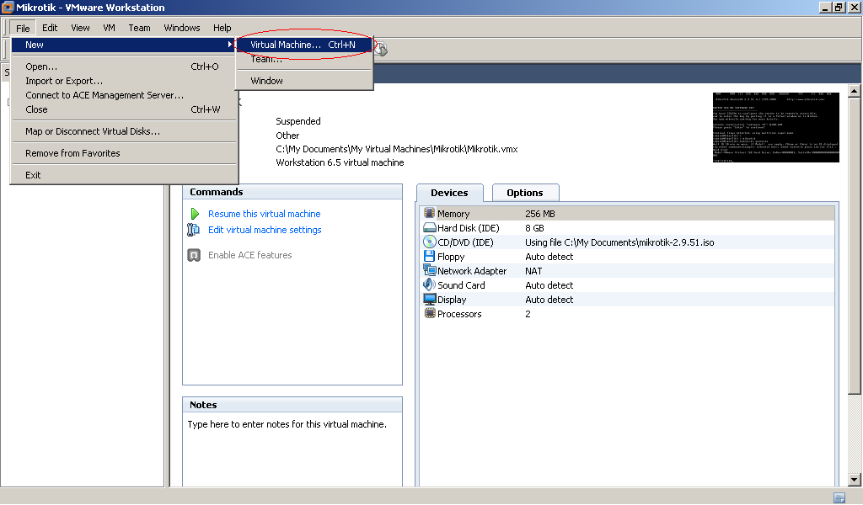Choose Remove from Favorites
The width and height of the screenshot is (863, 505).
tap(124, 153)
